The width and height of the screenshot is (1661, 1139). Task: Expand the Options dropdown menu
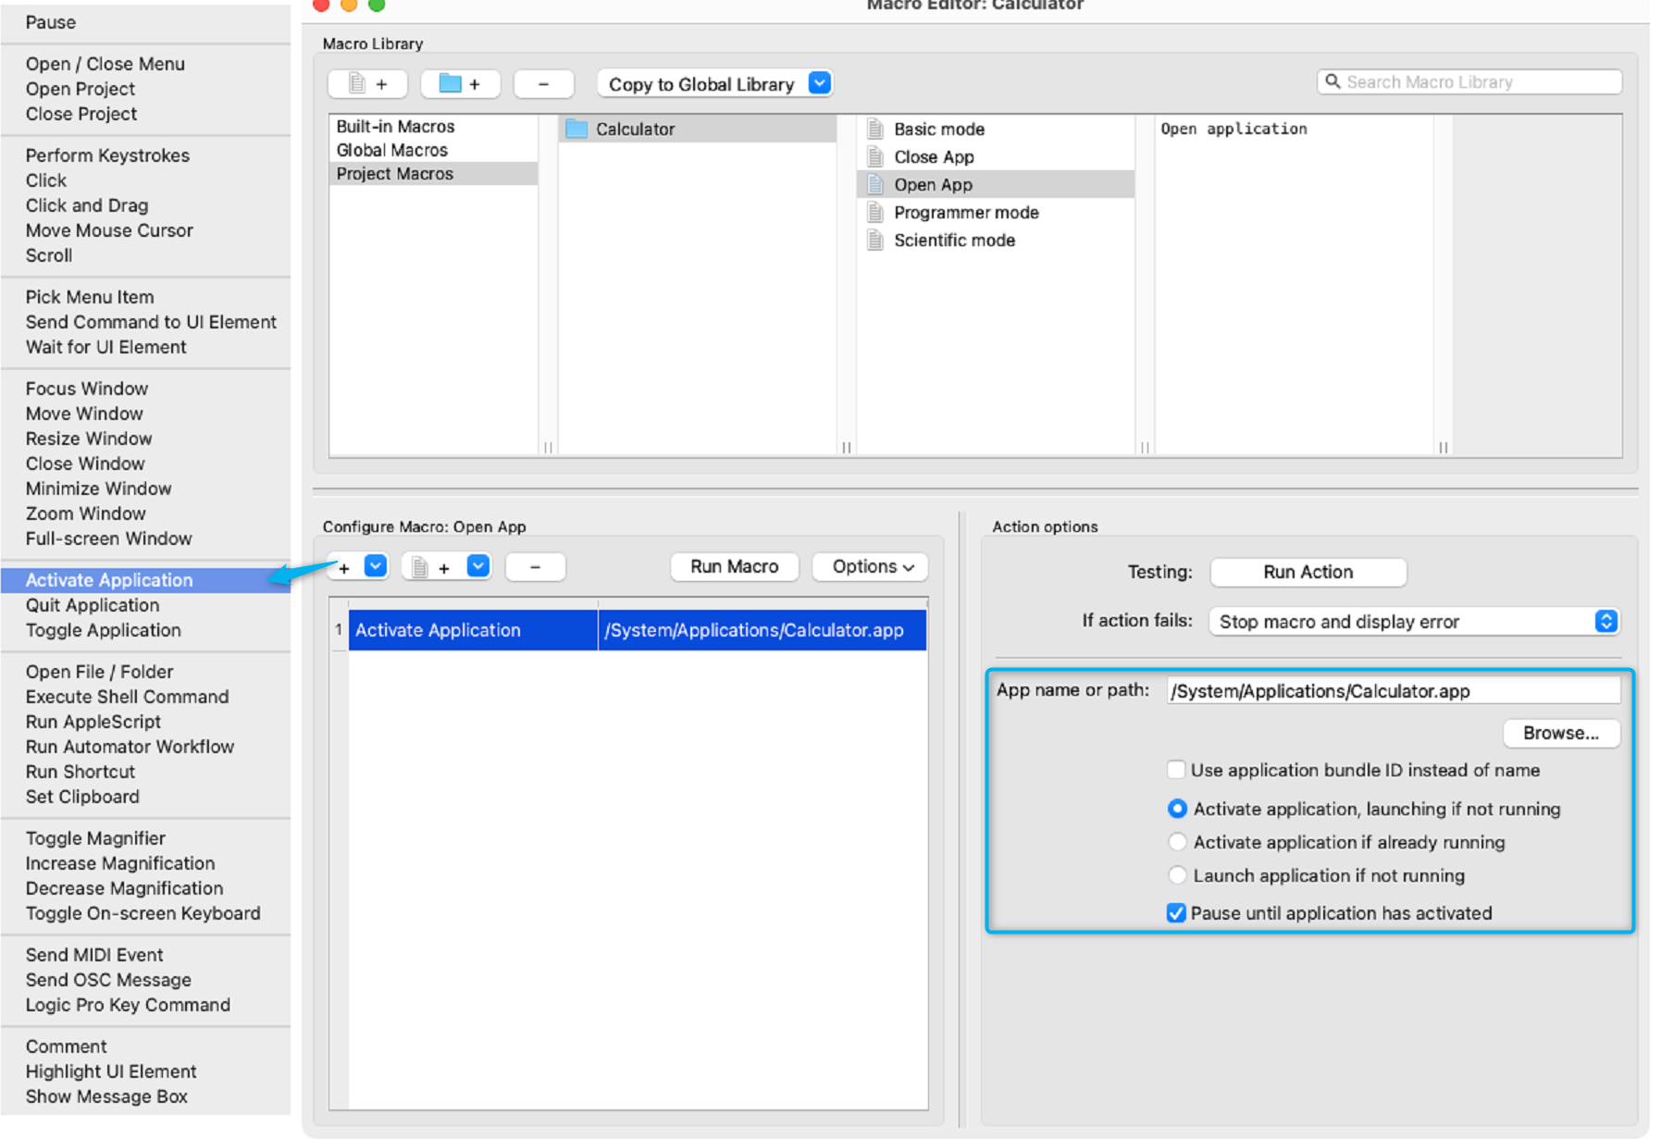click(871, 566)
